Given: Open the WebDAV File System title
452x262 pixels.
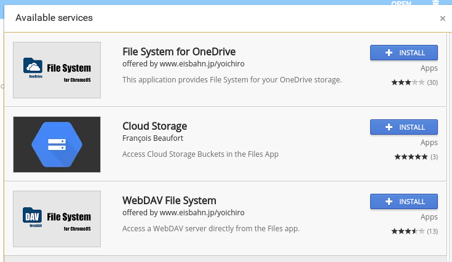Looking at the screenshot, I should (x=169, y=200).
